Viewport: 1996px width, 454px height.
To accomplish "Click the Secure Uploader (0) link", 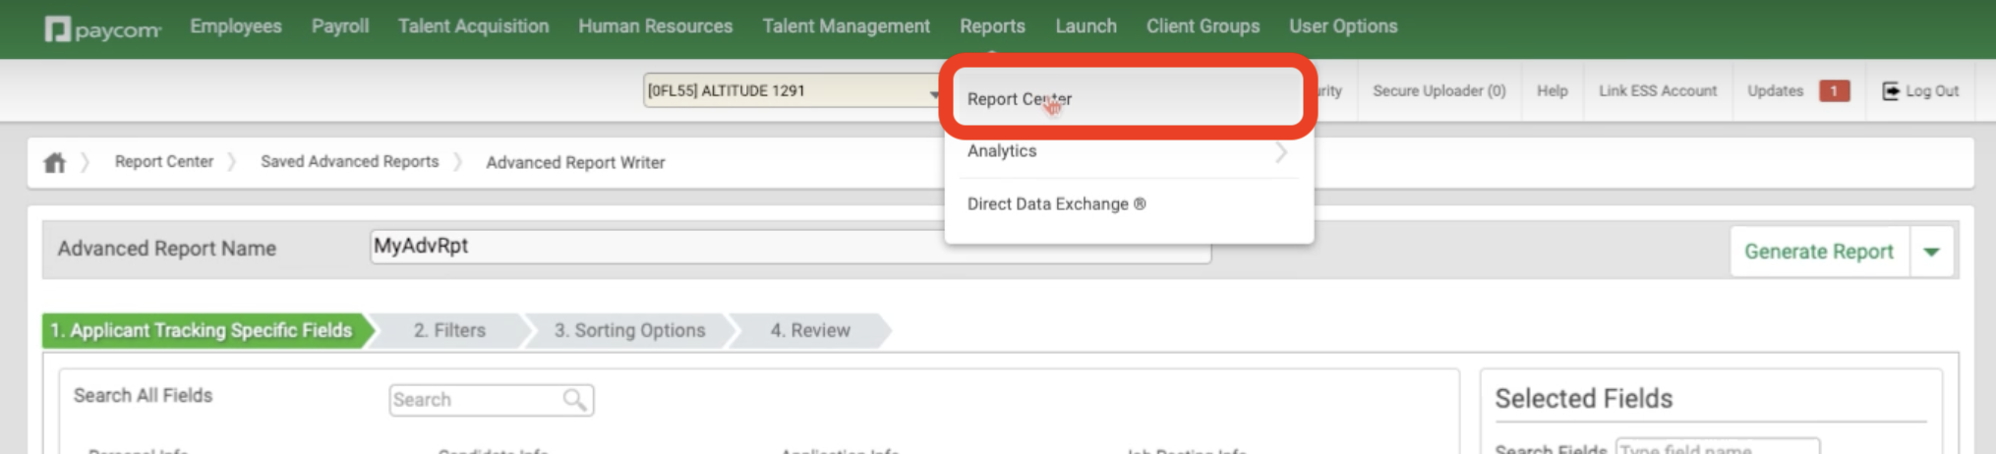I will click(1439, 90).
